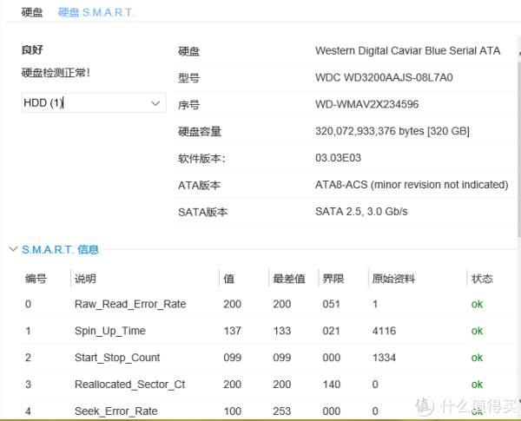Click the SATA 2.5, 3.0 Gb/s value
The image size is (521, 421).
click(361, 212)
